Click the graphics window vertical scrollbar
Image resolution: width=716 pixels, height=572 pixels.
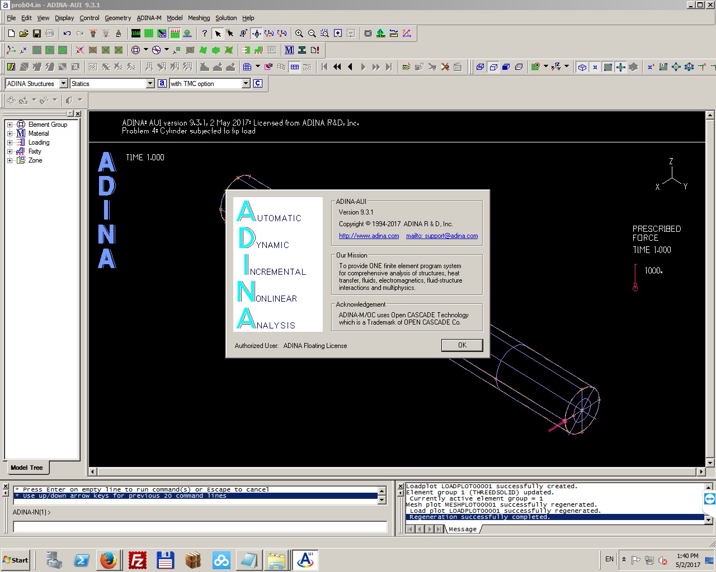click(x=710, y=289)
